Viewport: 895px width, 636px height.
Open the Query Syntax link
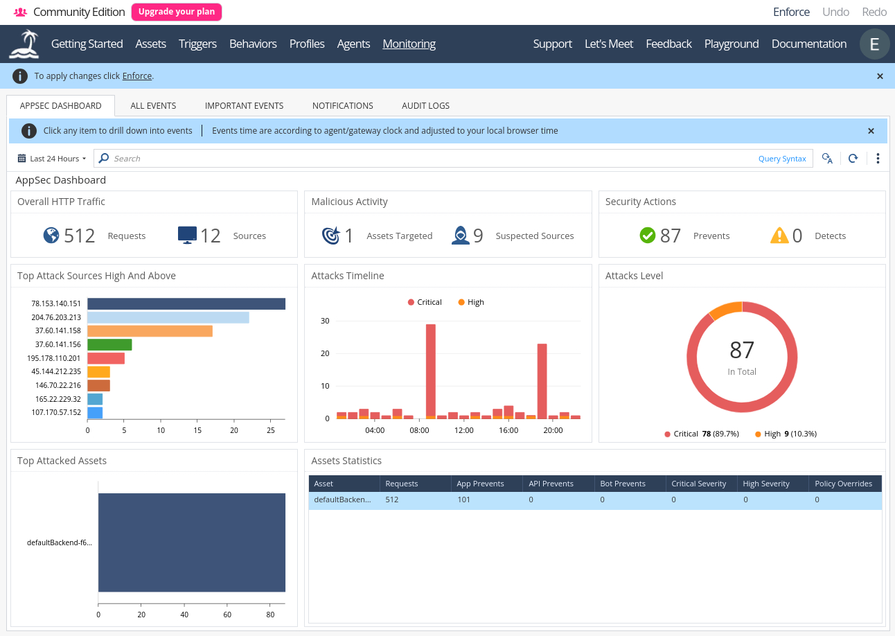click(782, 159)
